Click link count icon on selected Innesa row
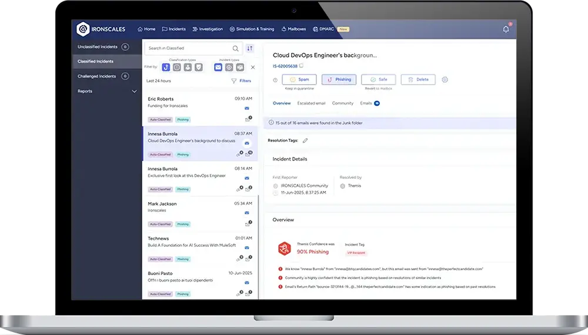 239,154
